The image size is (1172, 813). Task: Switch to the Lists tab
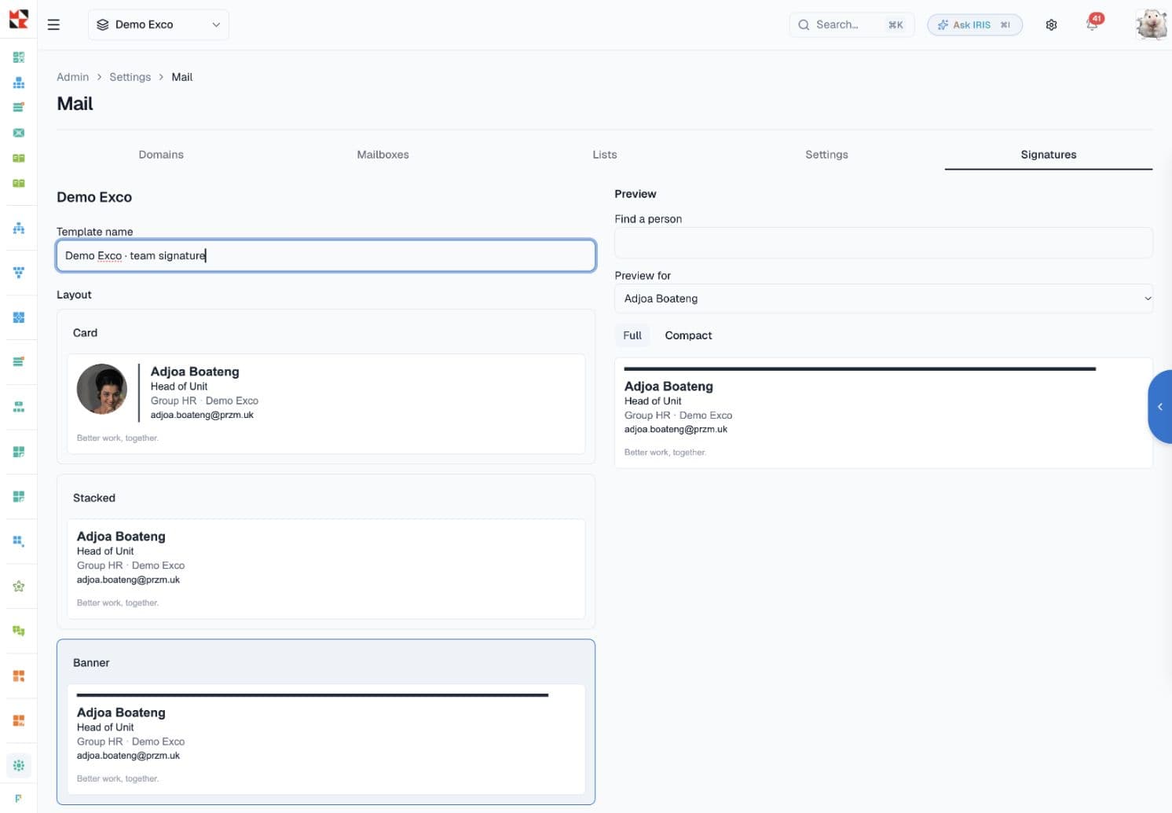click(x=605, y=155)
